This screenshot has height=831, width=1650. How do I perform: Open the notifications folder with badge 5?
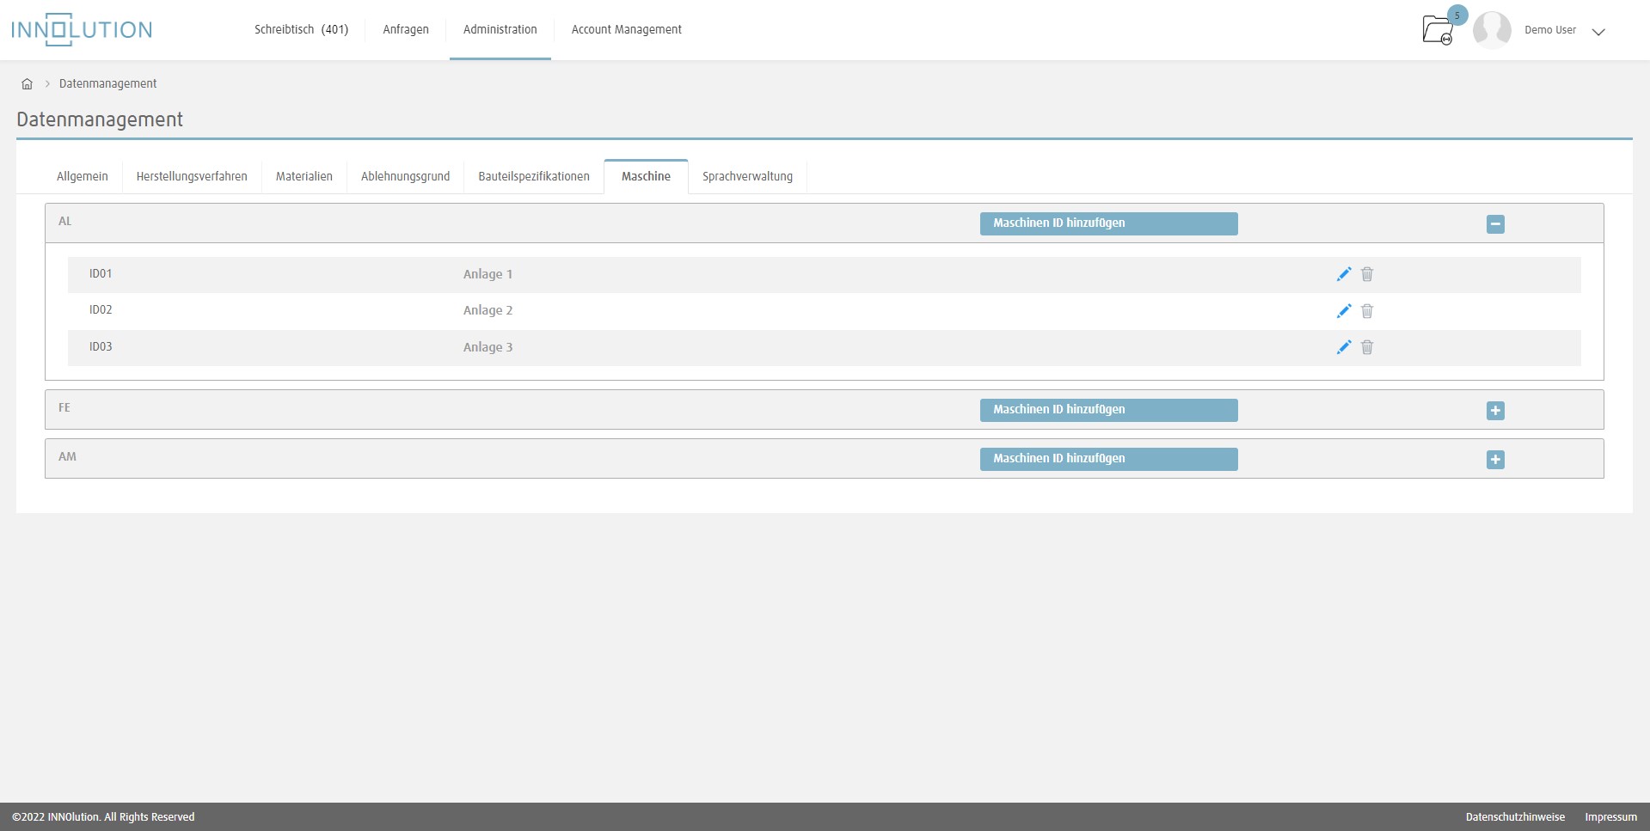[1438, 30]
